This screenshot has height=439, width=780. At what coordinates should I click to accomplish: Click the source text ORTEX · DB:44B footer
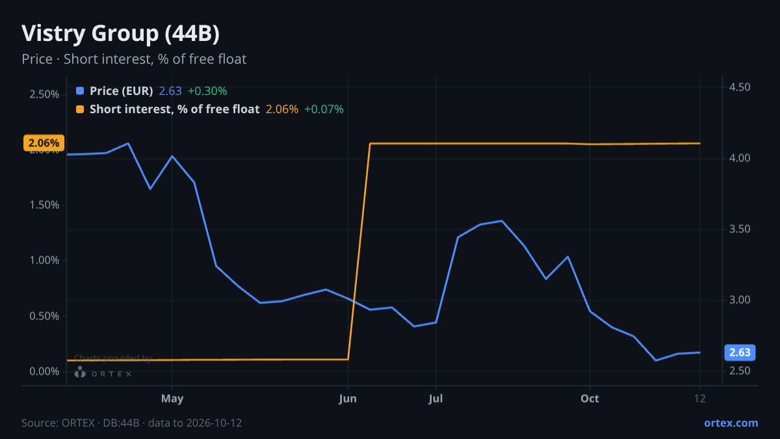click(132, 423)
